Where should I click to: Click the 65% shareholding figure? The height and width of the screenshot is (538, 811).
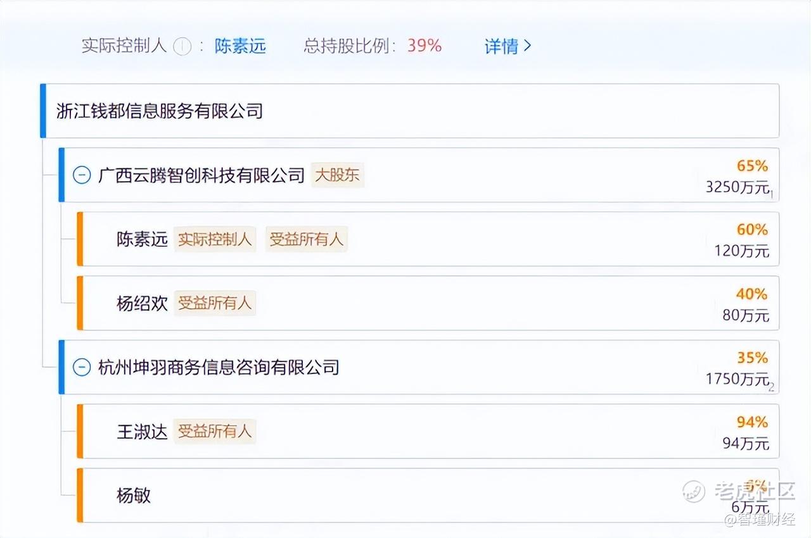click(752, 166)
